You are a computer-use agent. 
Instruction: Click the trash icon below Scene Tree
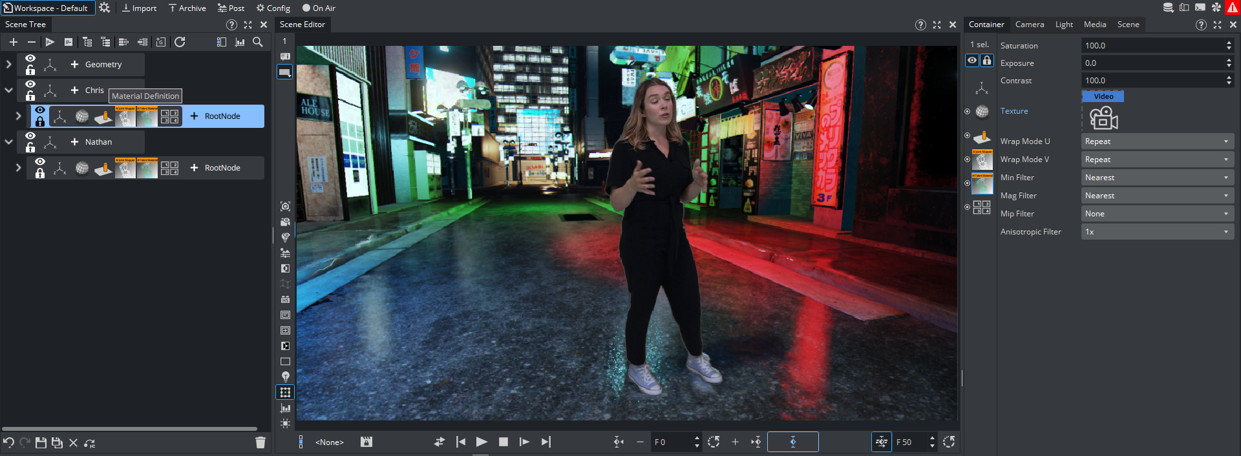(x=260, y=442)
